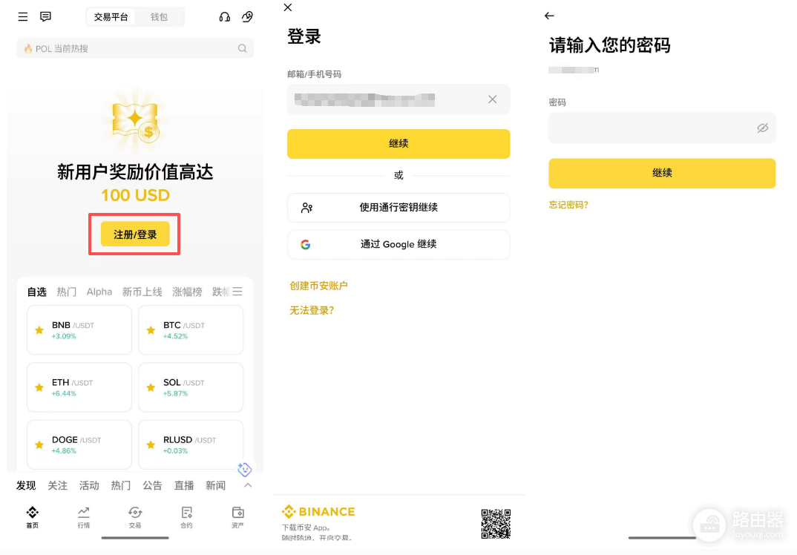Open the 忘记密码? link

568,205
